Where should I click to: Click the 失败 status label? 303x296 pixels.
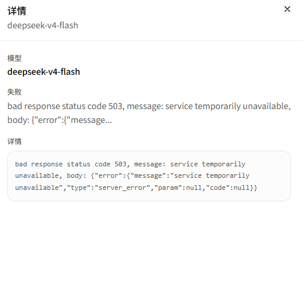pos(14,92)
